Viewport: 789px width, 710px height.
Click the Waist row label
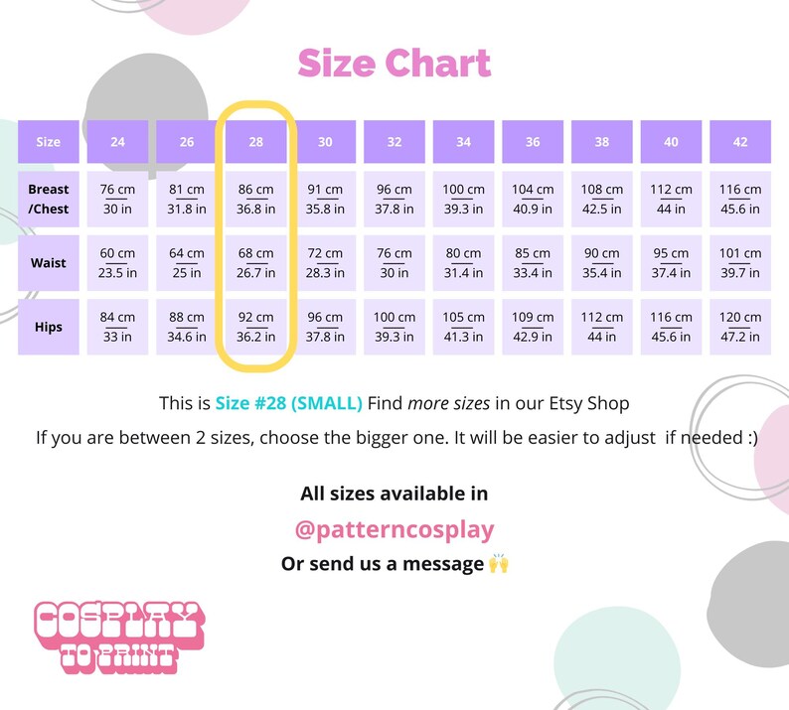click(x=49, y=263)
